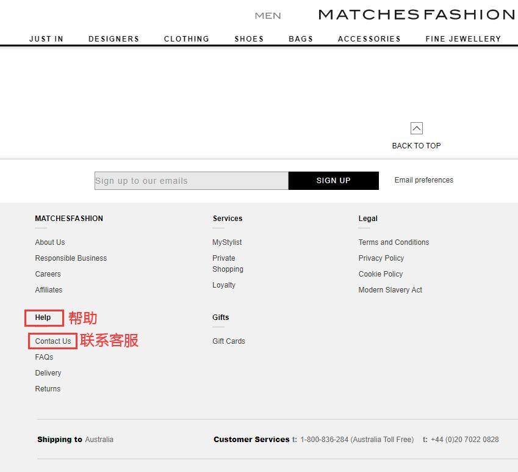The image size is (518, 472).
Task: Click the Australia toll free phone number
Action: click(357, 440)
